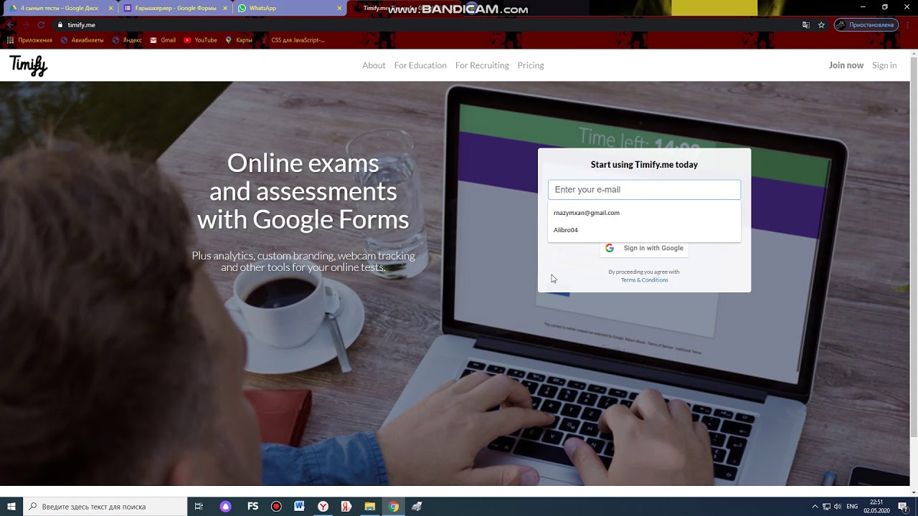This screenshot has height=516, width=918.
Task: Open the notification center icon
Action: [903, 507]
